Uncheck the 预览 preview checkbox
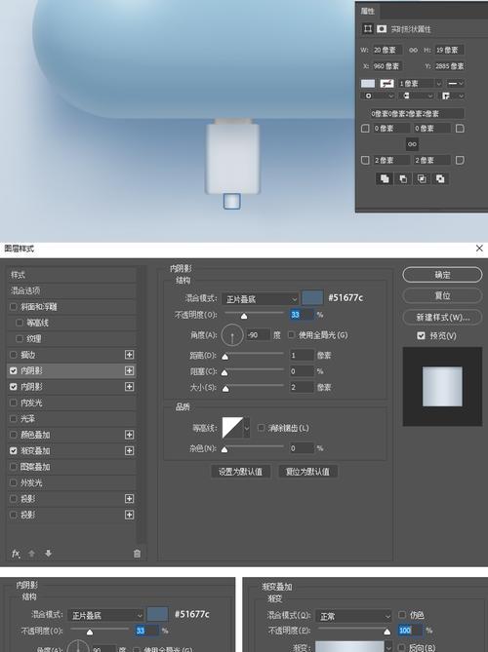Image resolution: width=488 pixels, height=652 pixels. (421, 335)
